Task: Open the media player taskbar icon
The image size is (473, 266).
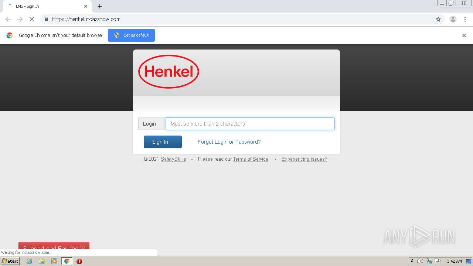Action: (x=54, y=261)
